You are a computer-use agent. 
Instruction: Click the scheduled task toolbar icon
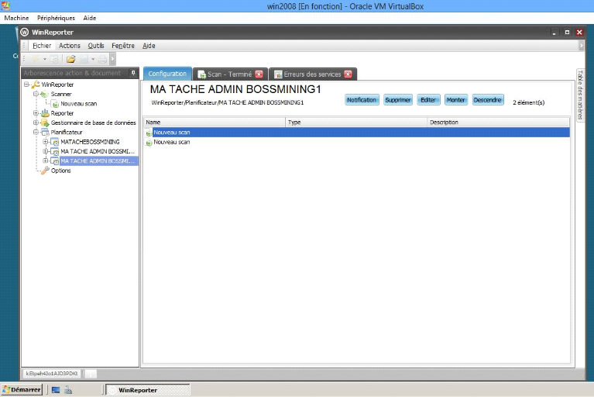[x=54, y=59]
